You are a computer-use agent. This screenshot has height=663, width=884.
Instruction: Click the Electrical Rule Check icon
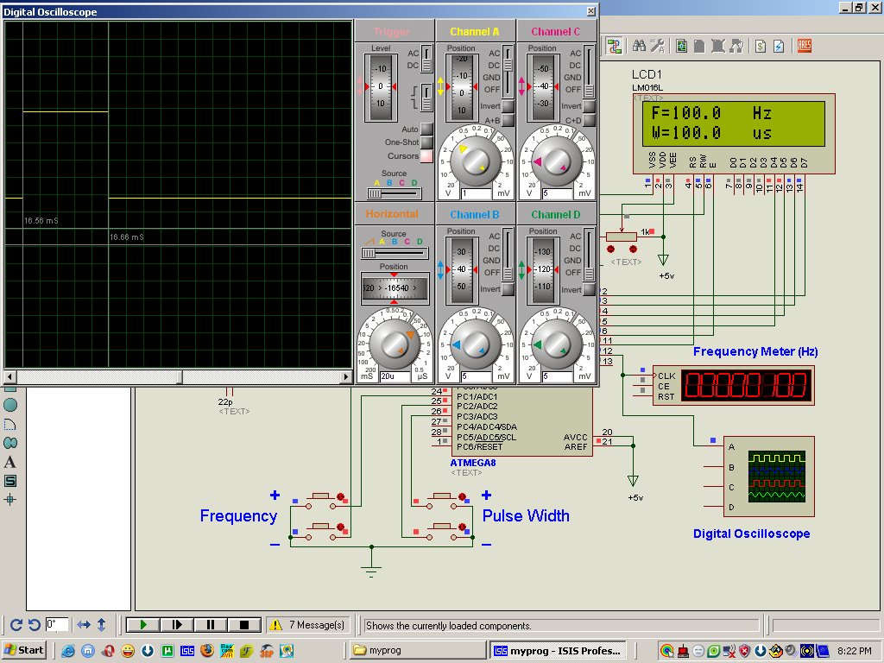[778, 47]
